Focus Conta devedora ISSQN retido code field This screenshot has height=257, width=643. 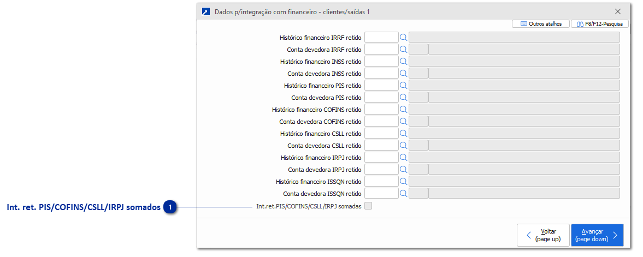(x=381, y=194)
